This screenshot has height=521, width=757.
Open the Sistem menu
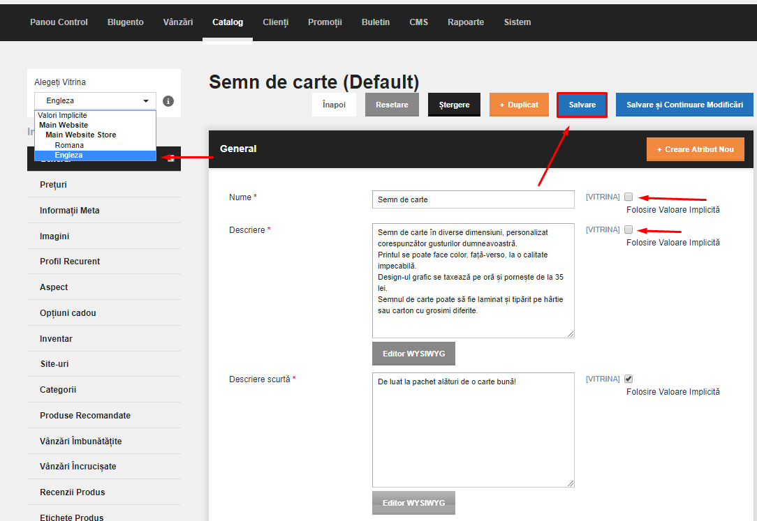point(517,22)
